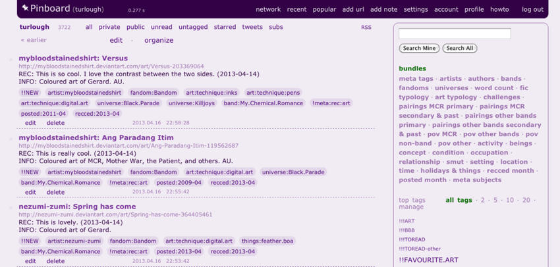Click the '!!FAVOURITE.ART' sidebar tag
Viewport: 560px width, 267px height.
point(429,260)
